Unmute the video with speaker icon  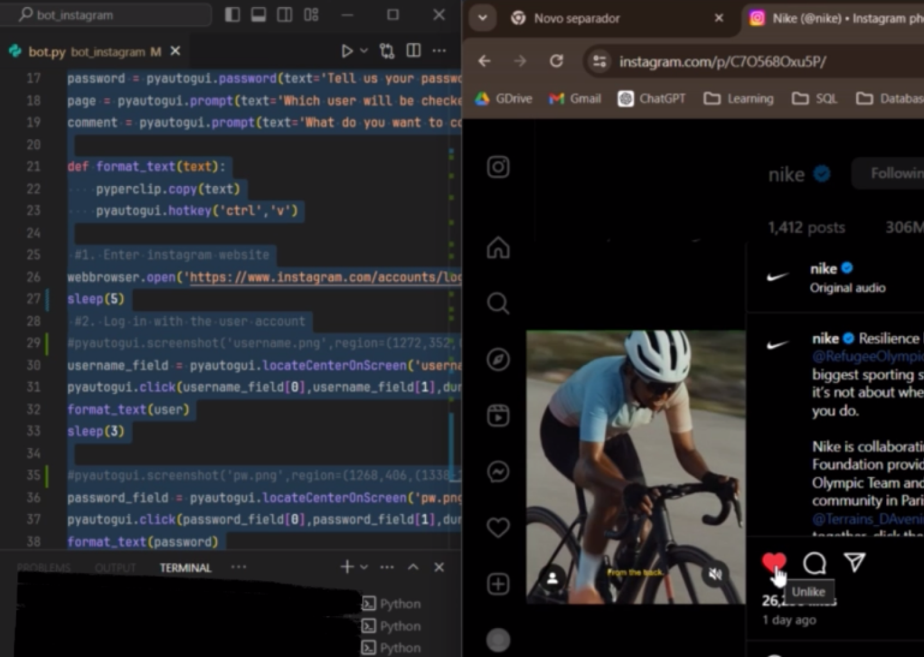715,574
